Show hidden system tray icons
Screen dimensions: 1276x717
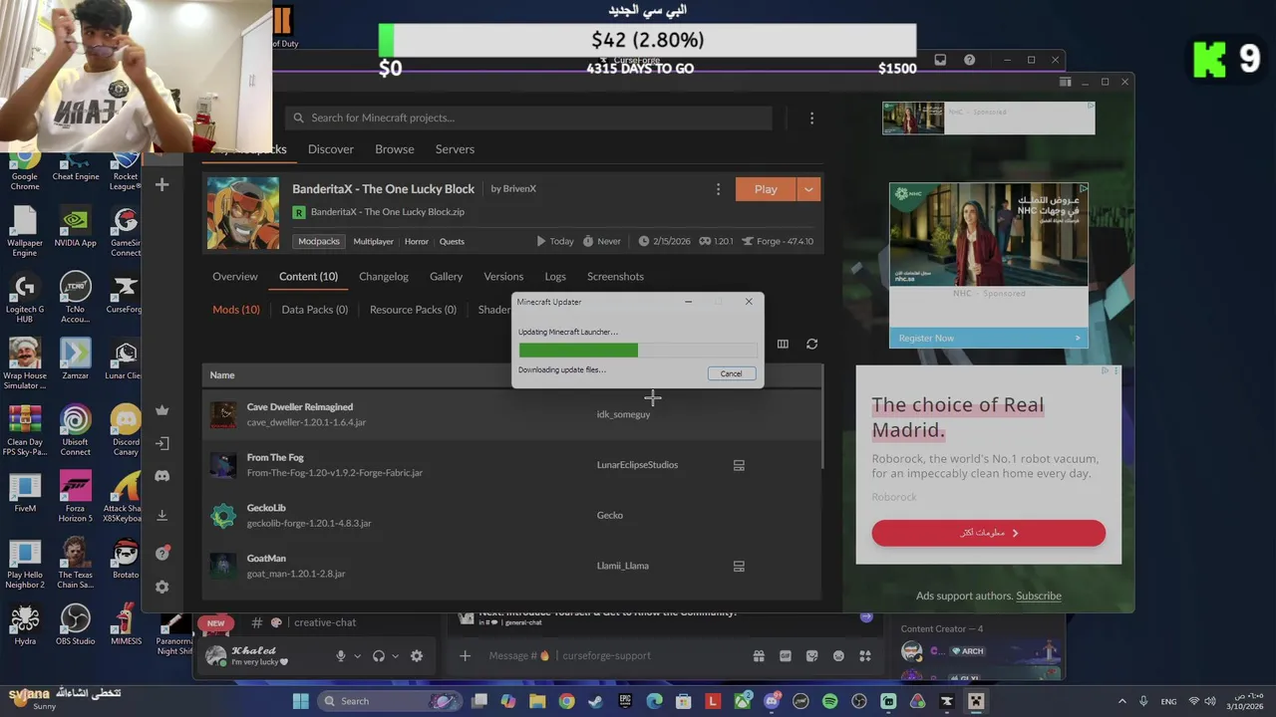pyautogui.click(x=1121, y=701)
